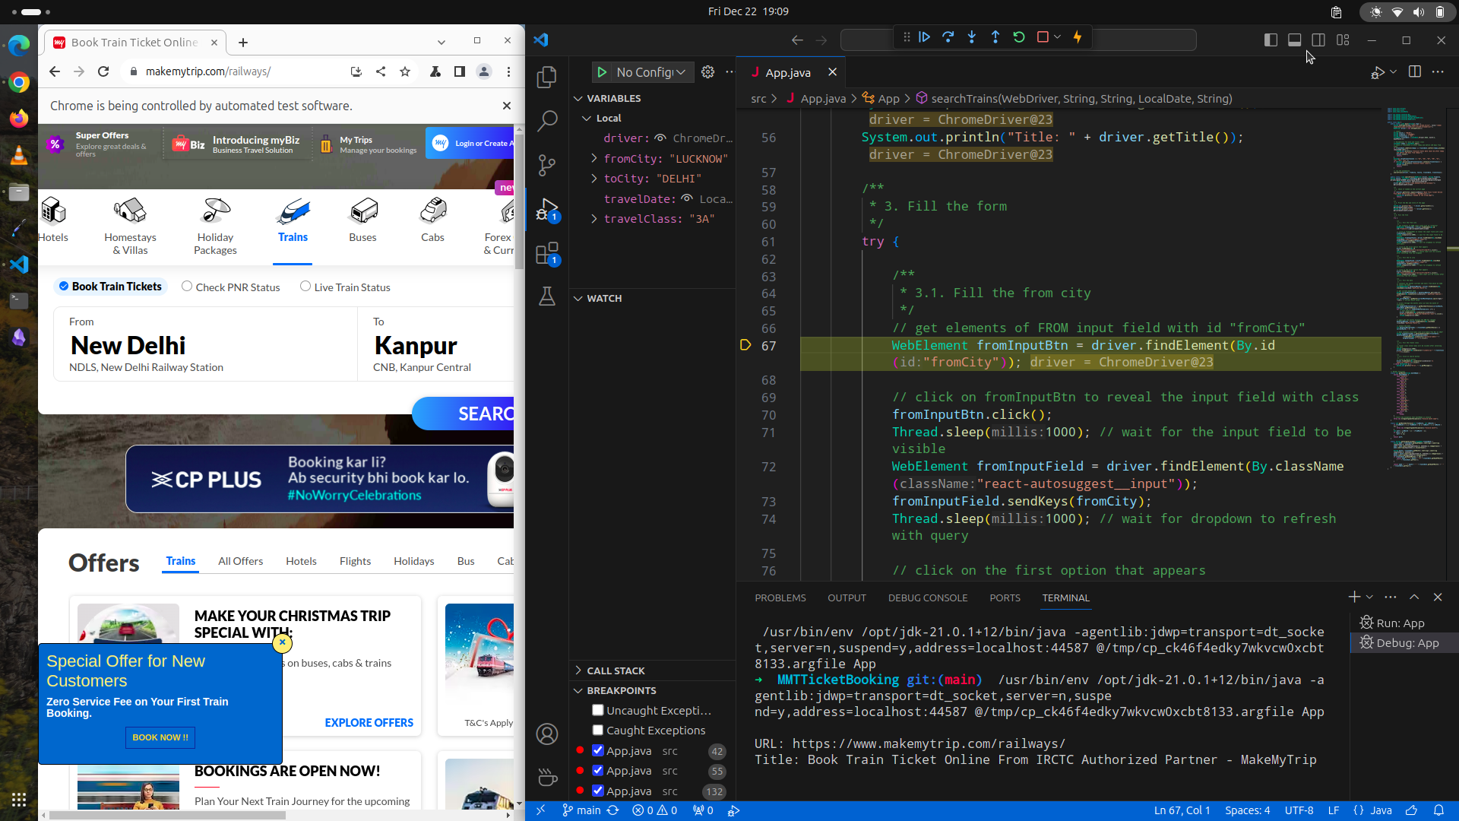
Task: Select the Check PNR Status radio button
Action: 187,287
